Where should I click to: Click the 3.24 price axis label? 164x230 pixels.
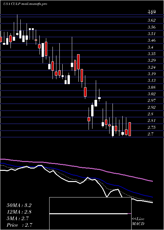tap(152, 67)
